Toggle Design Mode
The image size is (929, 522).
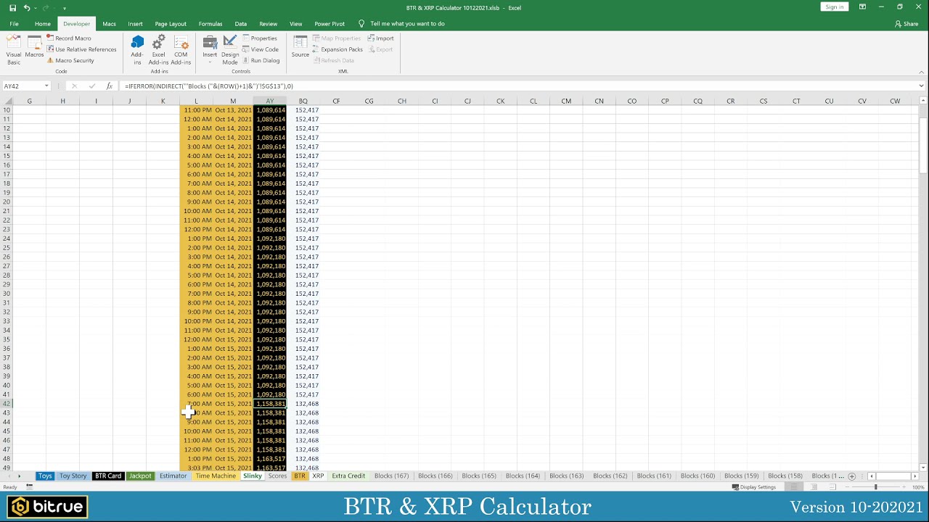click(x=230, y=50)
